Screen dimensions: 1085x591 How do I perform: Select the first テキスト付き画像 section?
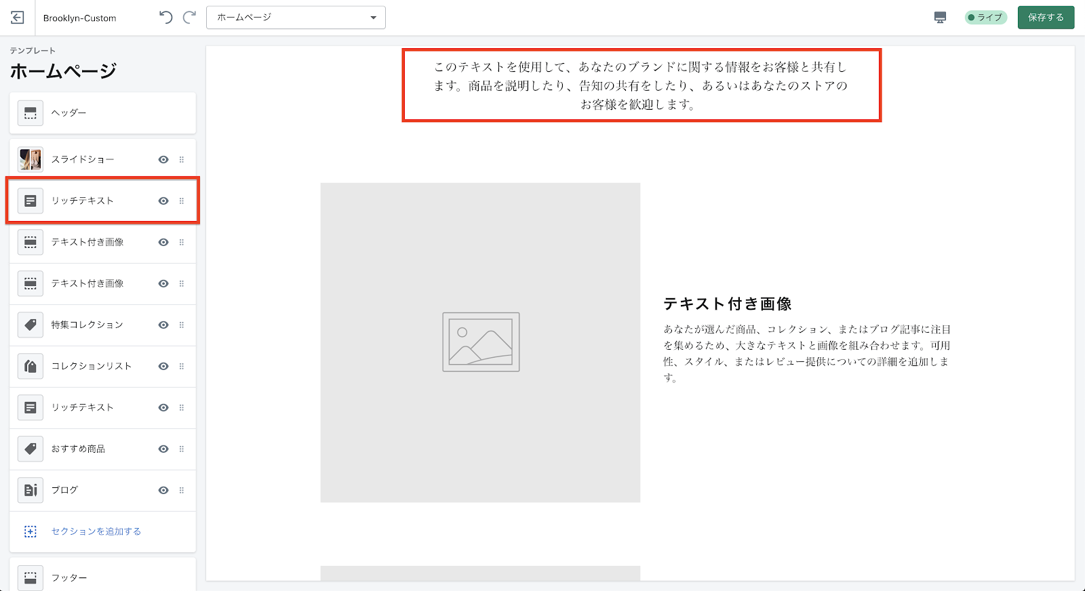[87, 242]
